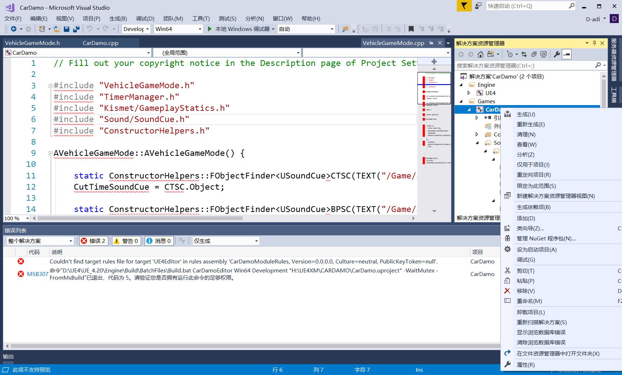Click the split editor icon above the scrollbar
This screenshot has width=622, height=375.
click(x=434, y=62)
